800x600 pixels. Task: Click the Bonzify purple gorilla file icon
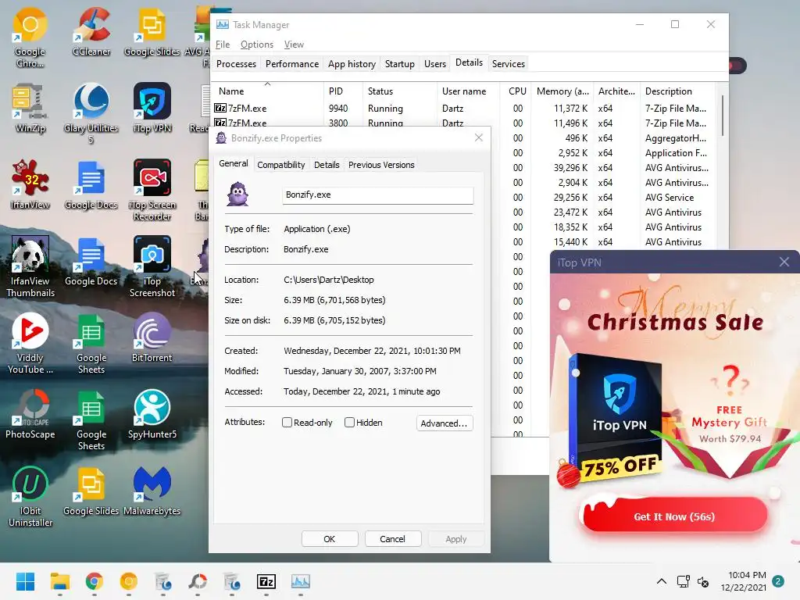237,195
